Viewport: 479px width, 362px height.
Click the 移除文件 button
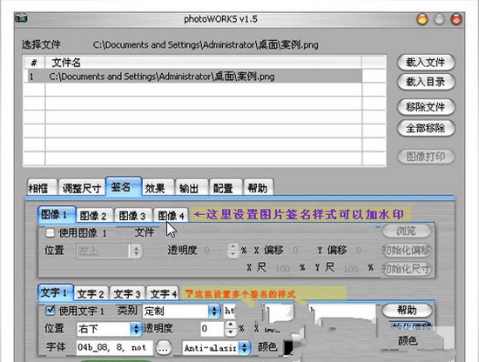[426, 107]
